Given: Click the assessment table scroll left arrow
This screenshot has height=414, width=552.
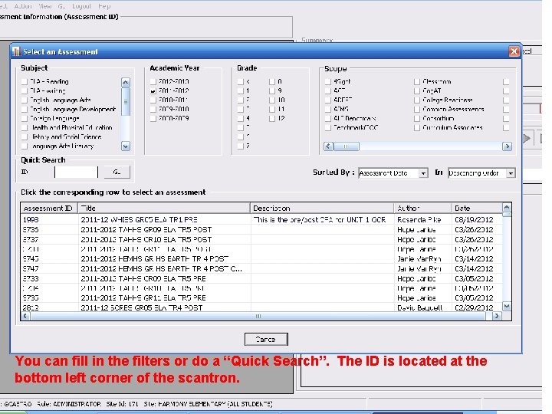Looking at the screenshot, I should tap(25, 316).
